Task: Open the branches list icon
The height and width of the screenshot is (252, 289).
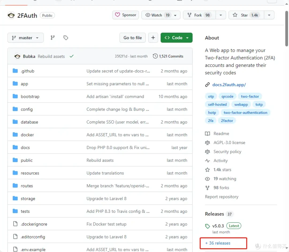Action: click(x=52, y=38)
